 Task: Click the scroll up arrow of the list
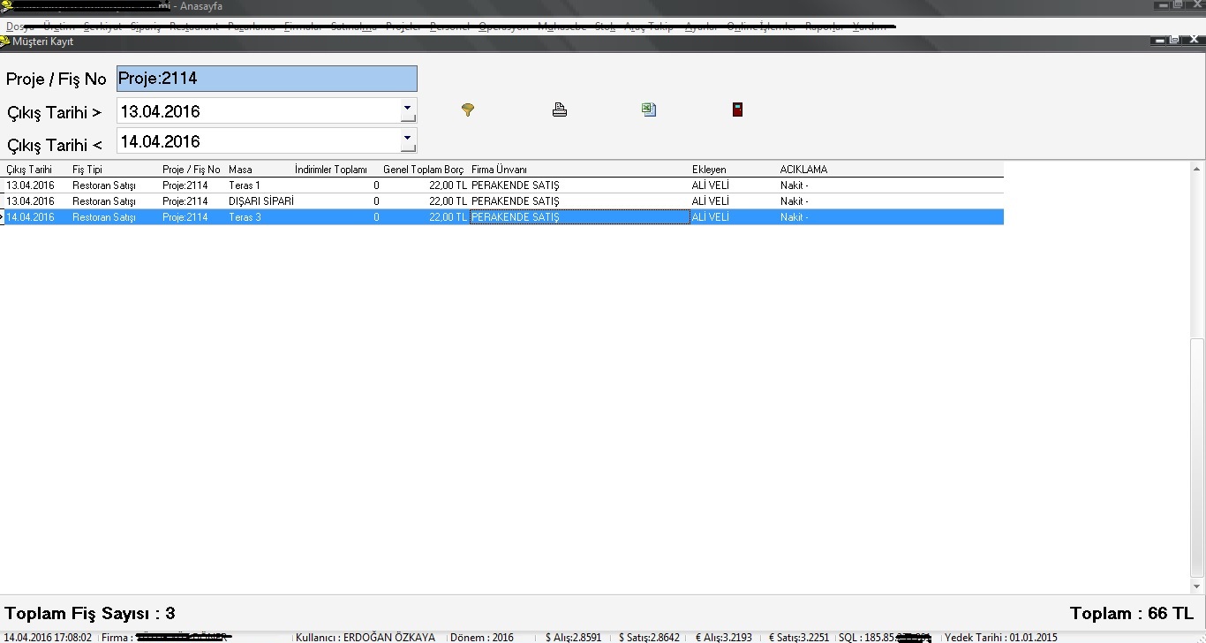(x=1197, y=169)
